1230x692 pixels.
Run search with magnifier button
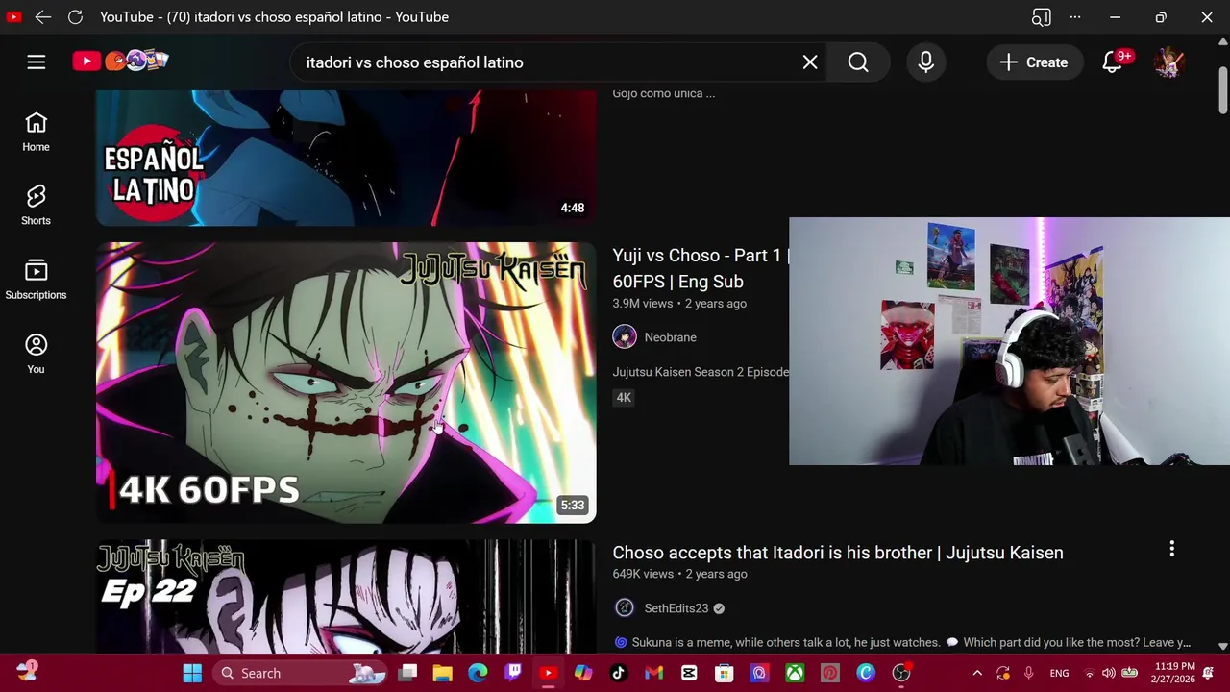click(x=858, y=62)
